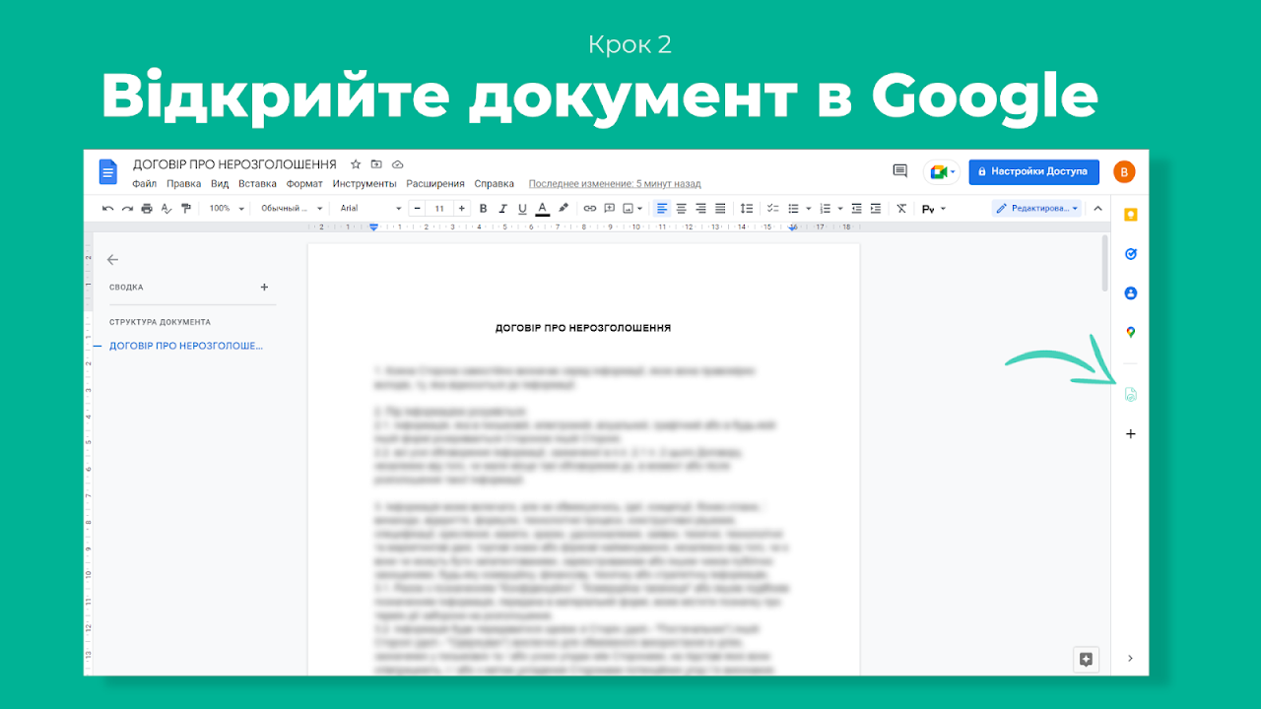Open the comment history icon
Viewport: 1261px width, 709px height.
(x=899, y=171)
